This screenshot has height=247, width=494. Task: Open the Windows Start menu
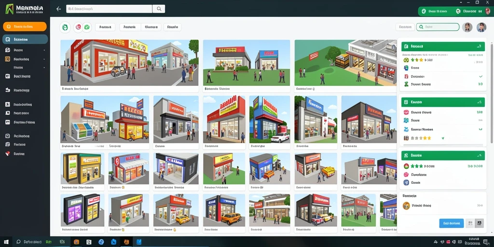(6, 242)
